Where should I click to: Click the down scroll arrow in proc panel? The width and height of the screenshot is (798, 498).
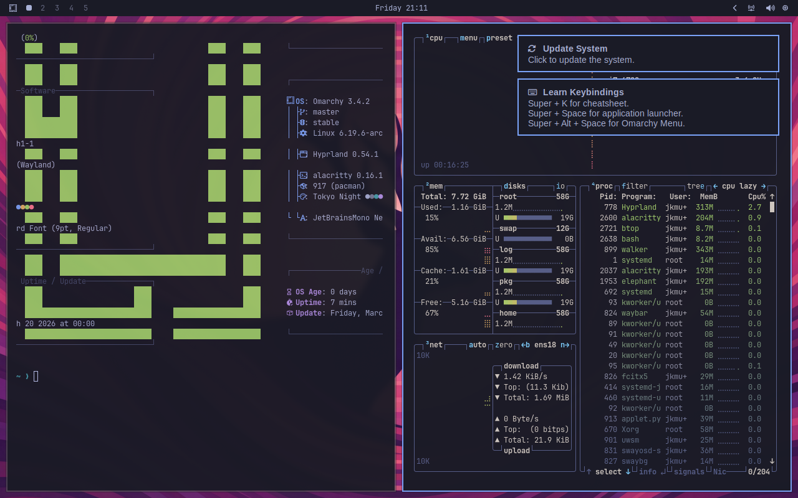772,461
